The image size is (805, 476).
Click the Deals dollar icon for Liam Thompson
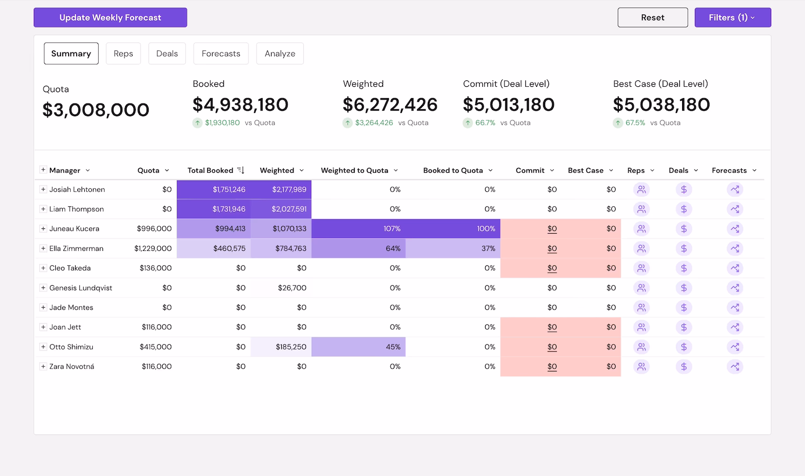click(684, 209)
